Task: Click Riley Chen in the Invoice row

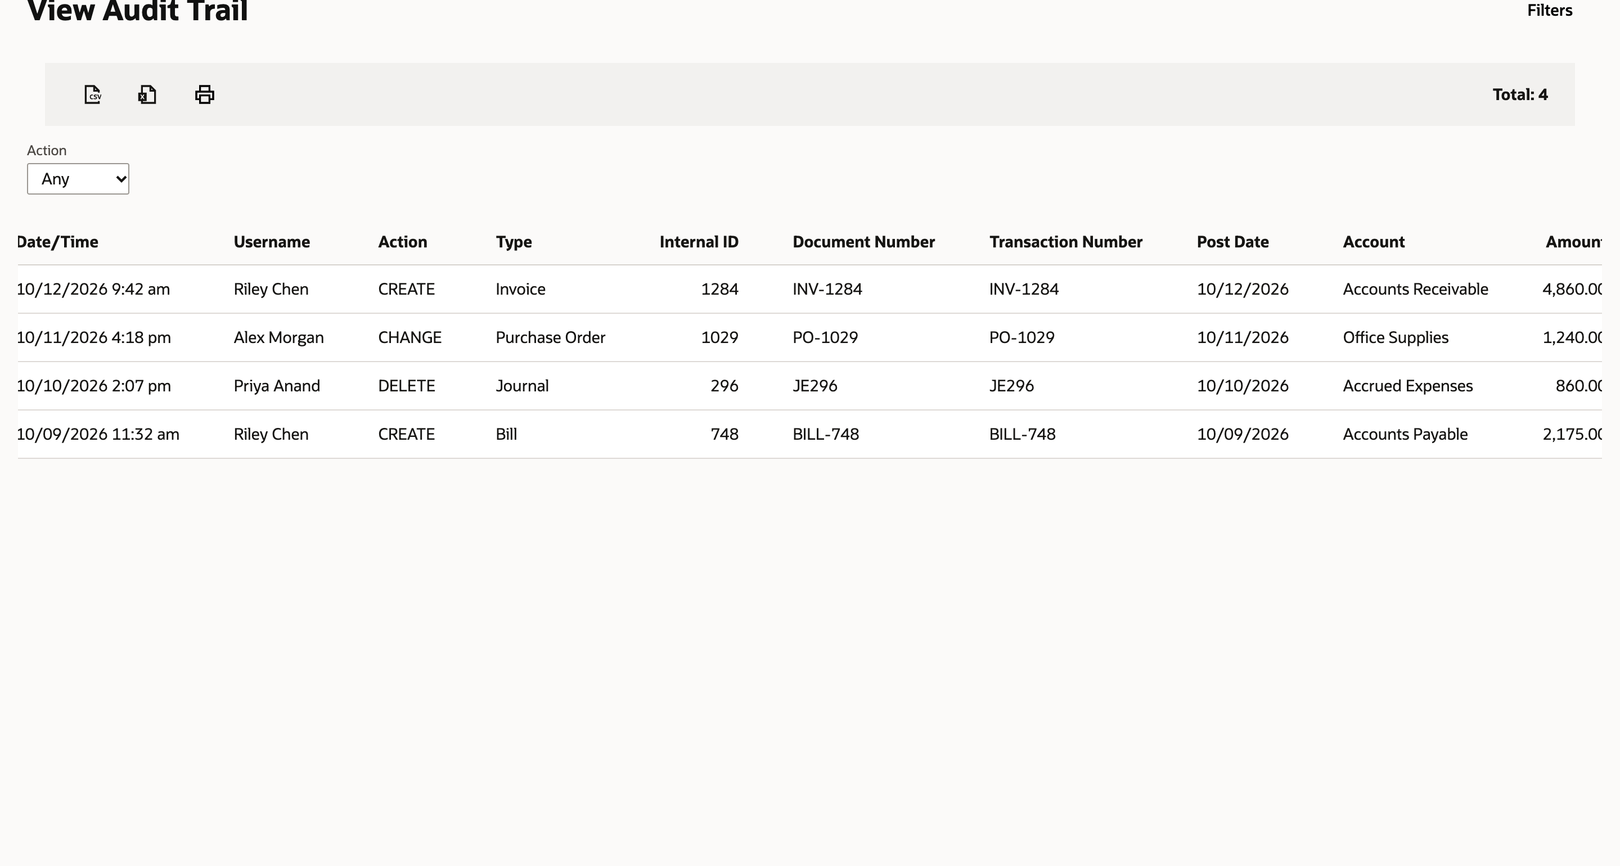Action: 271,289
